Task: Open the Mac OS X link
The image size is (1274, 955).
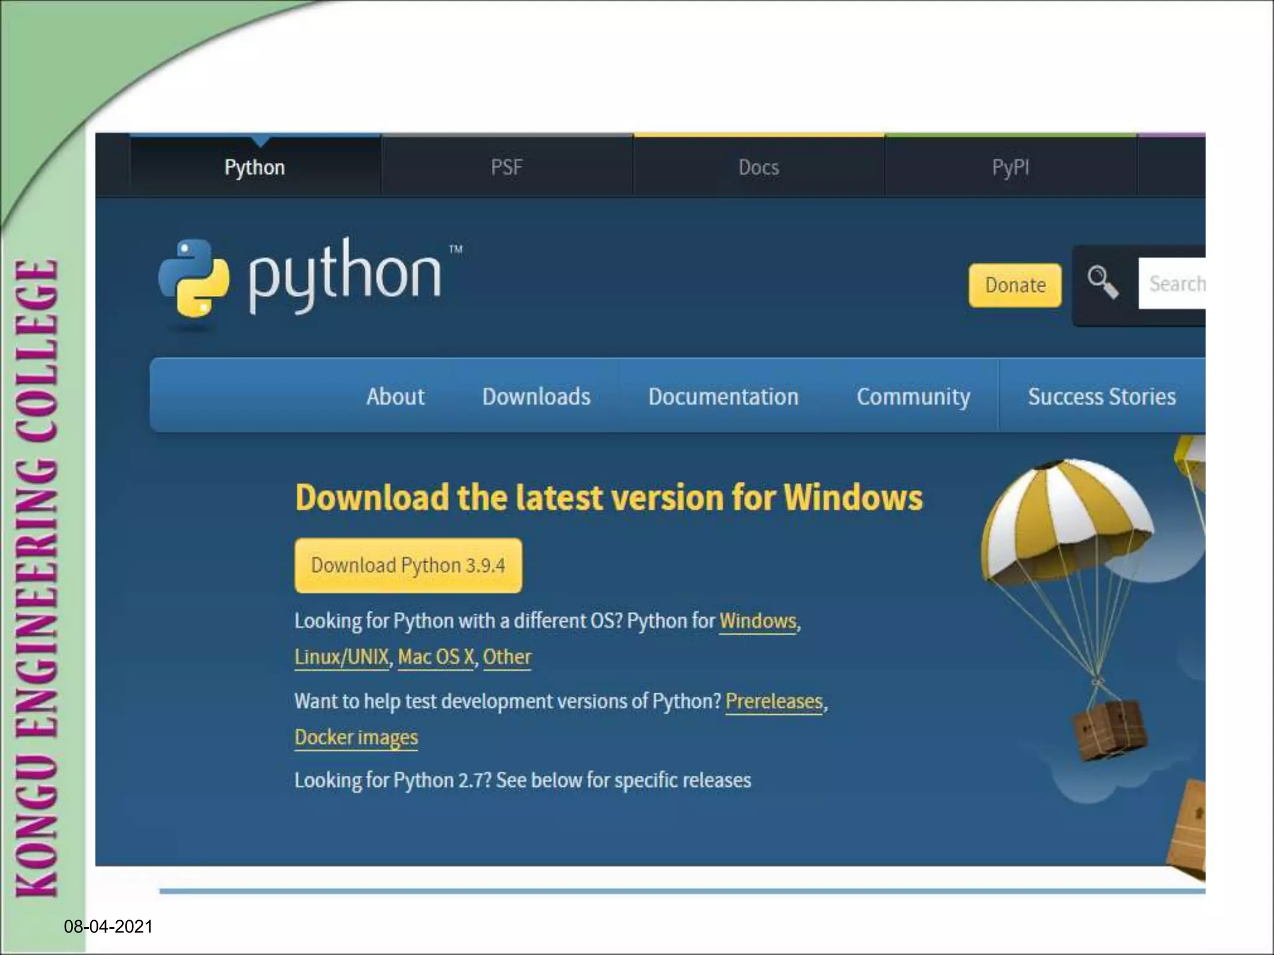Action: pyautogui.click(x=435, y=657)
